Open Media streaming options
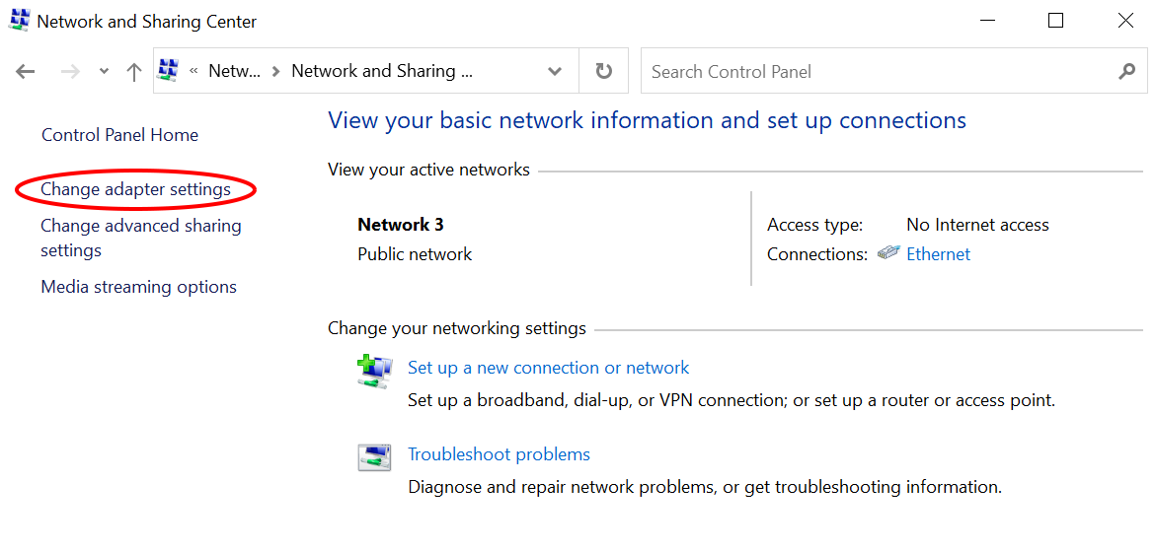 pos(138,287)
